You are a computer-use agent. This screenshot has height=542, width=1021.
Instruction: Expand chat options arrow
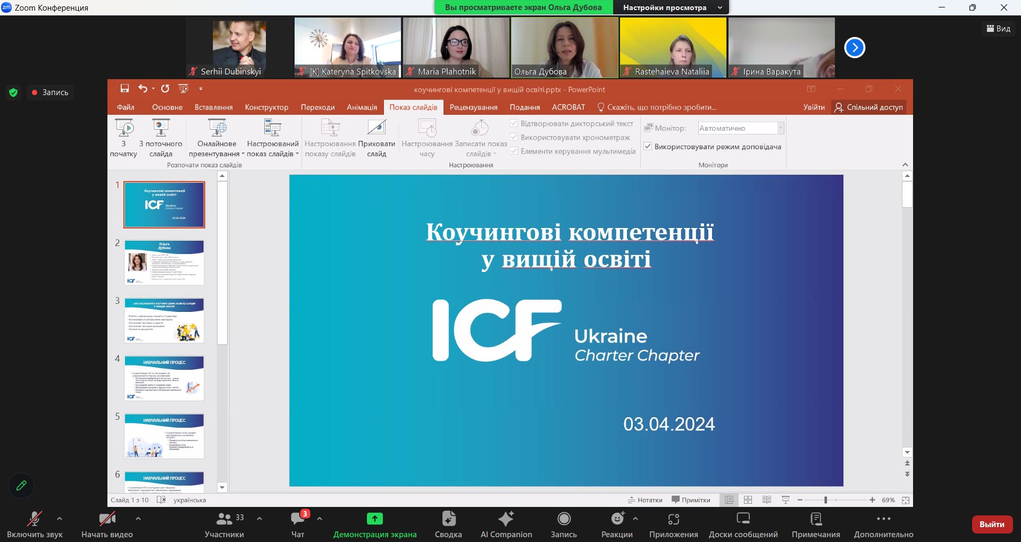(320, 518)
